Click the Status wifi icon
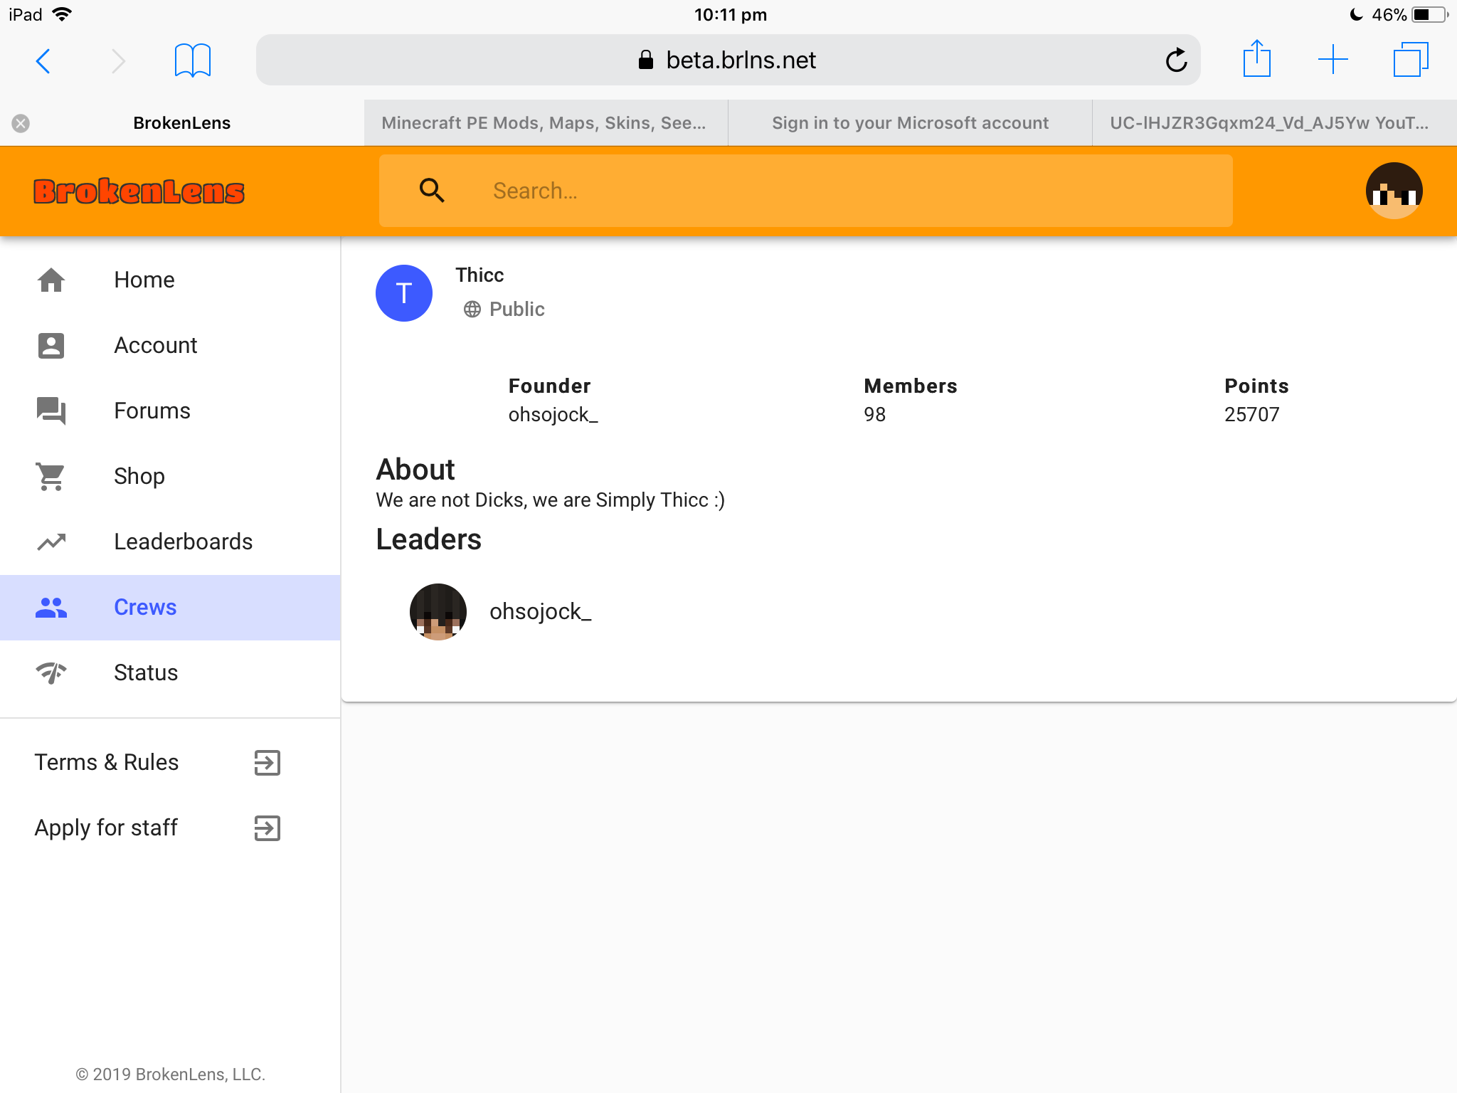 click(x=51, y=672)
